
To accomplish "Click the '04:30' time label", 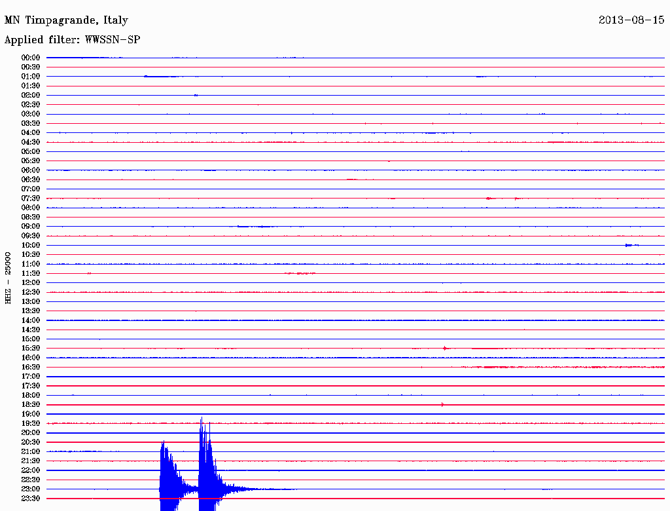I will click(x=30, y=142).
